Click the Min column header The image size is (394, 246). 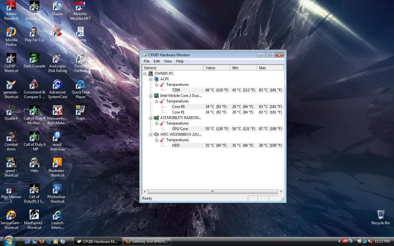243,68
